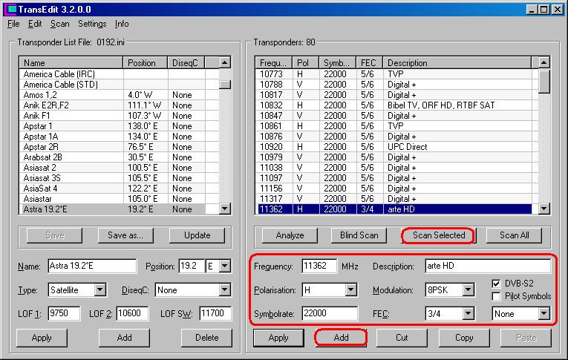
Task: Add a transponder using the right Add button
Action: (x=341, y=338)
